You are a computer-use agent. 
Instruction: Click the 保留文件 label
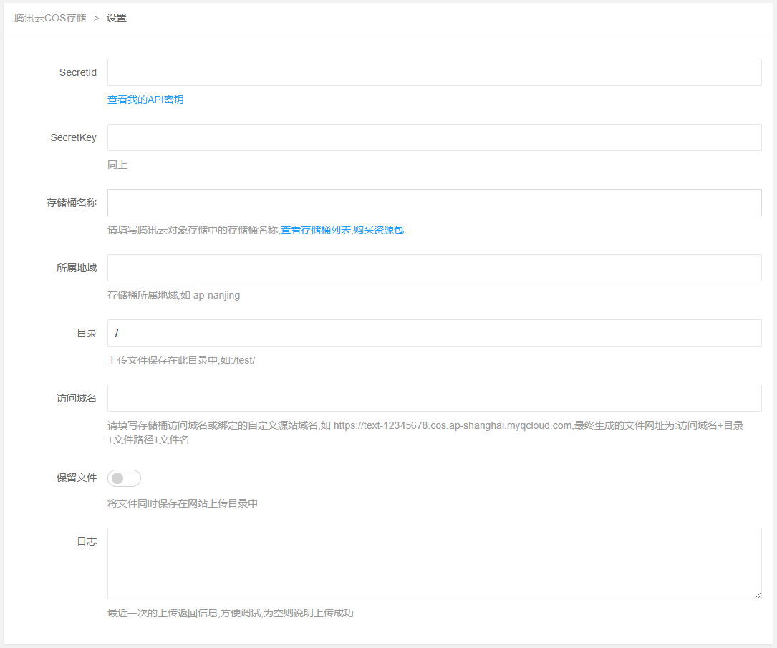coord(77,478)
